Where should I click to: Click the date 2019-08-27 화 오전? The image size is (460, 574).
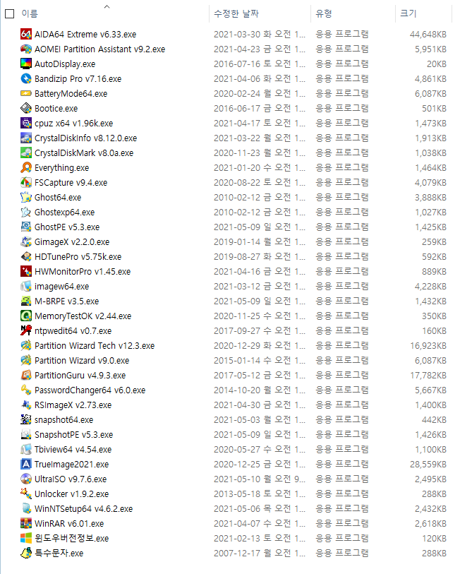[260, 256]
